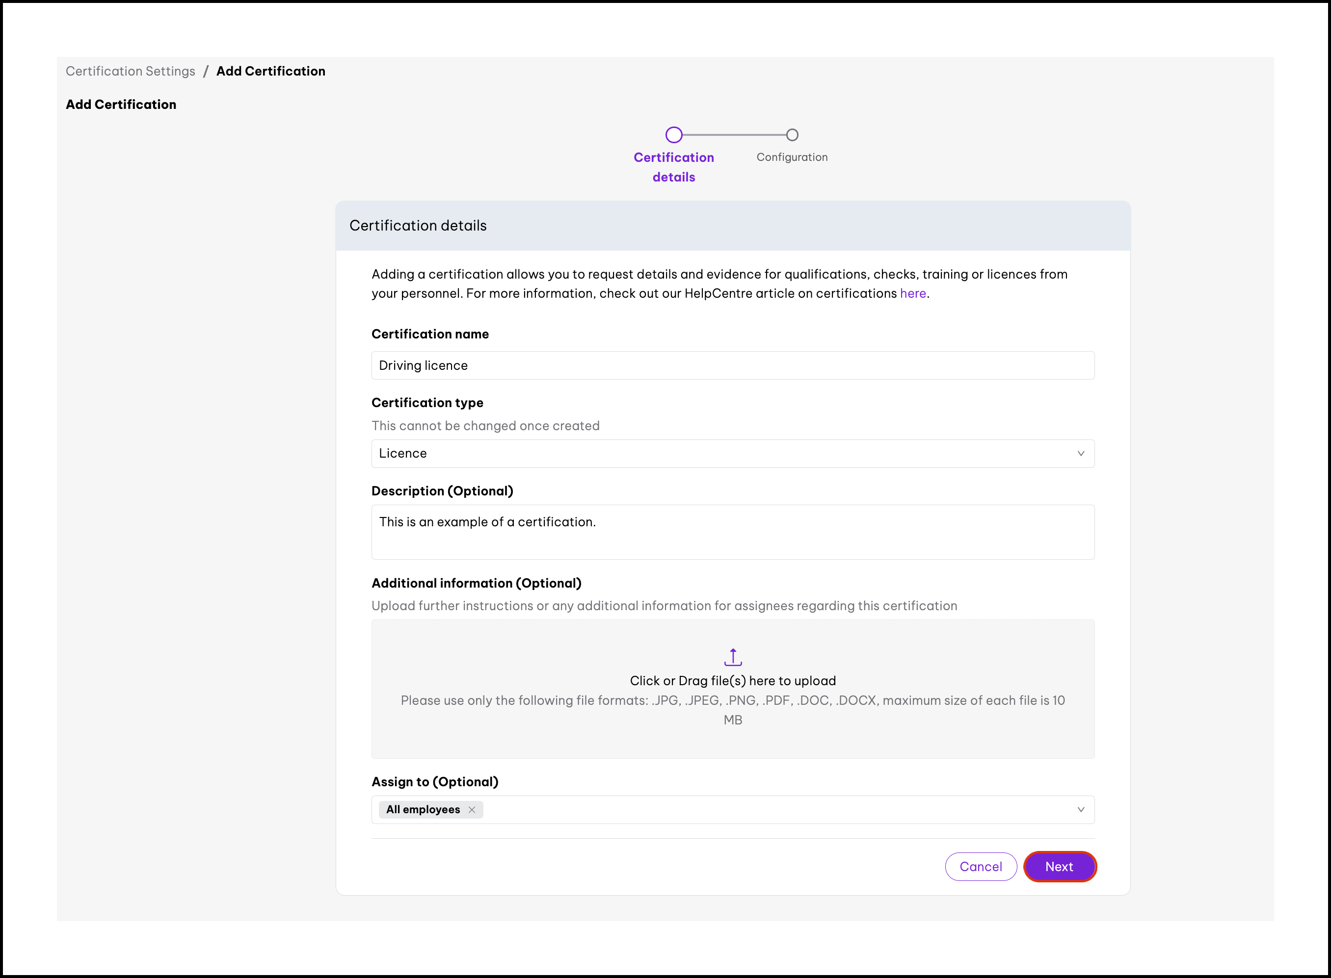Open the HelpCentre article via here link

(912, 293)
